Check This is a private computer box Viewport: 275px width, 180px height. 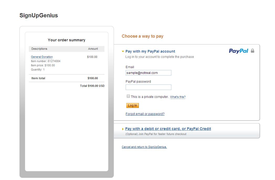point(128,96)
